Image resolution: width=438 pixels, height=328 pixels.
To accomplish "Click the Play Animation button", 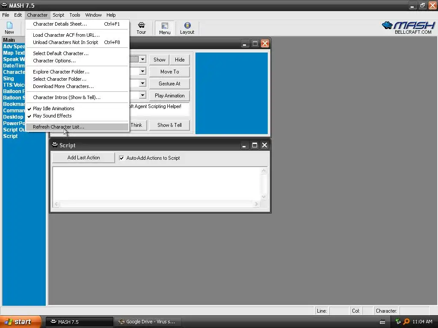I will (x=169, y=96).
